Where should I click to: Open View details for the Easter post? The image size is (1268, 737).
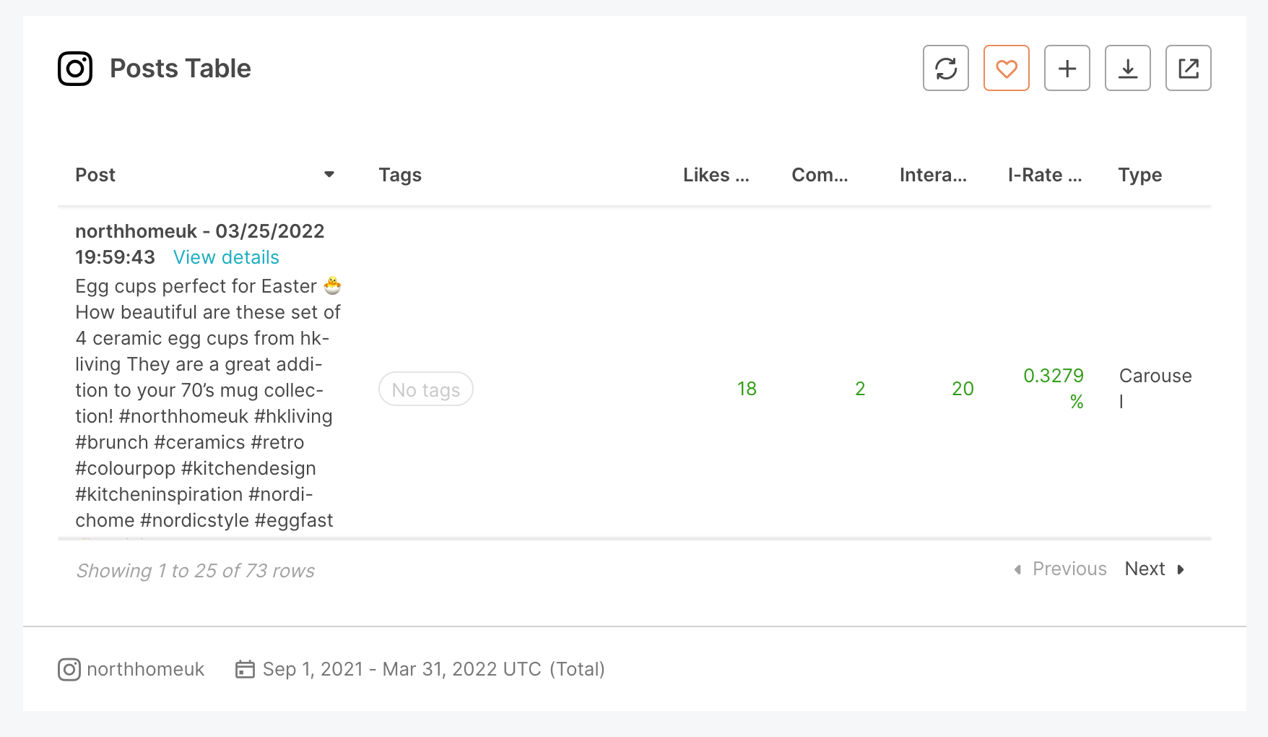(226, 257)
